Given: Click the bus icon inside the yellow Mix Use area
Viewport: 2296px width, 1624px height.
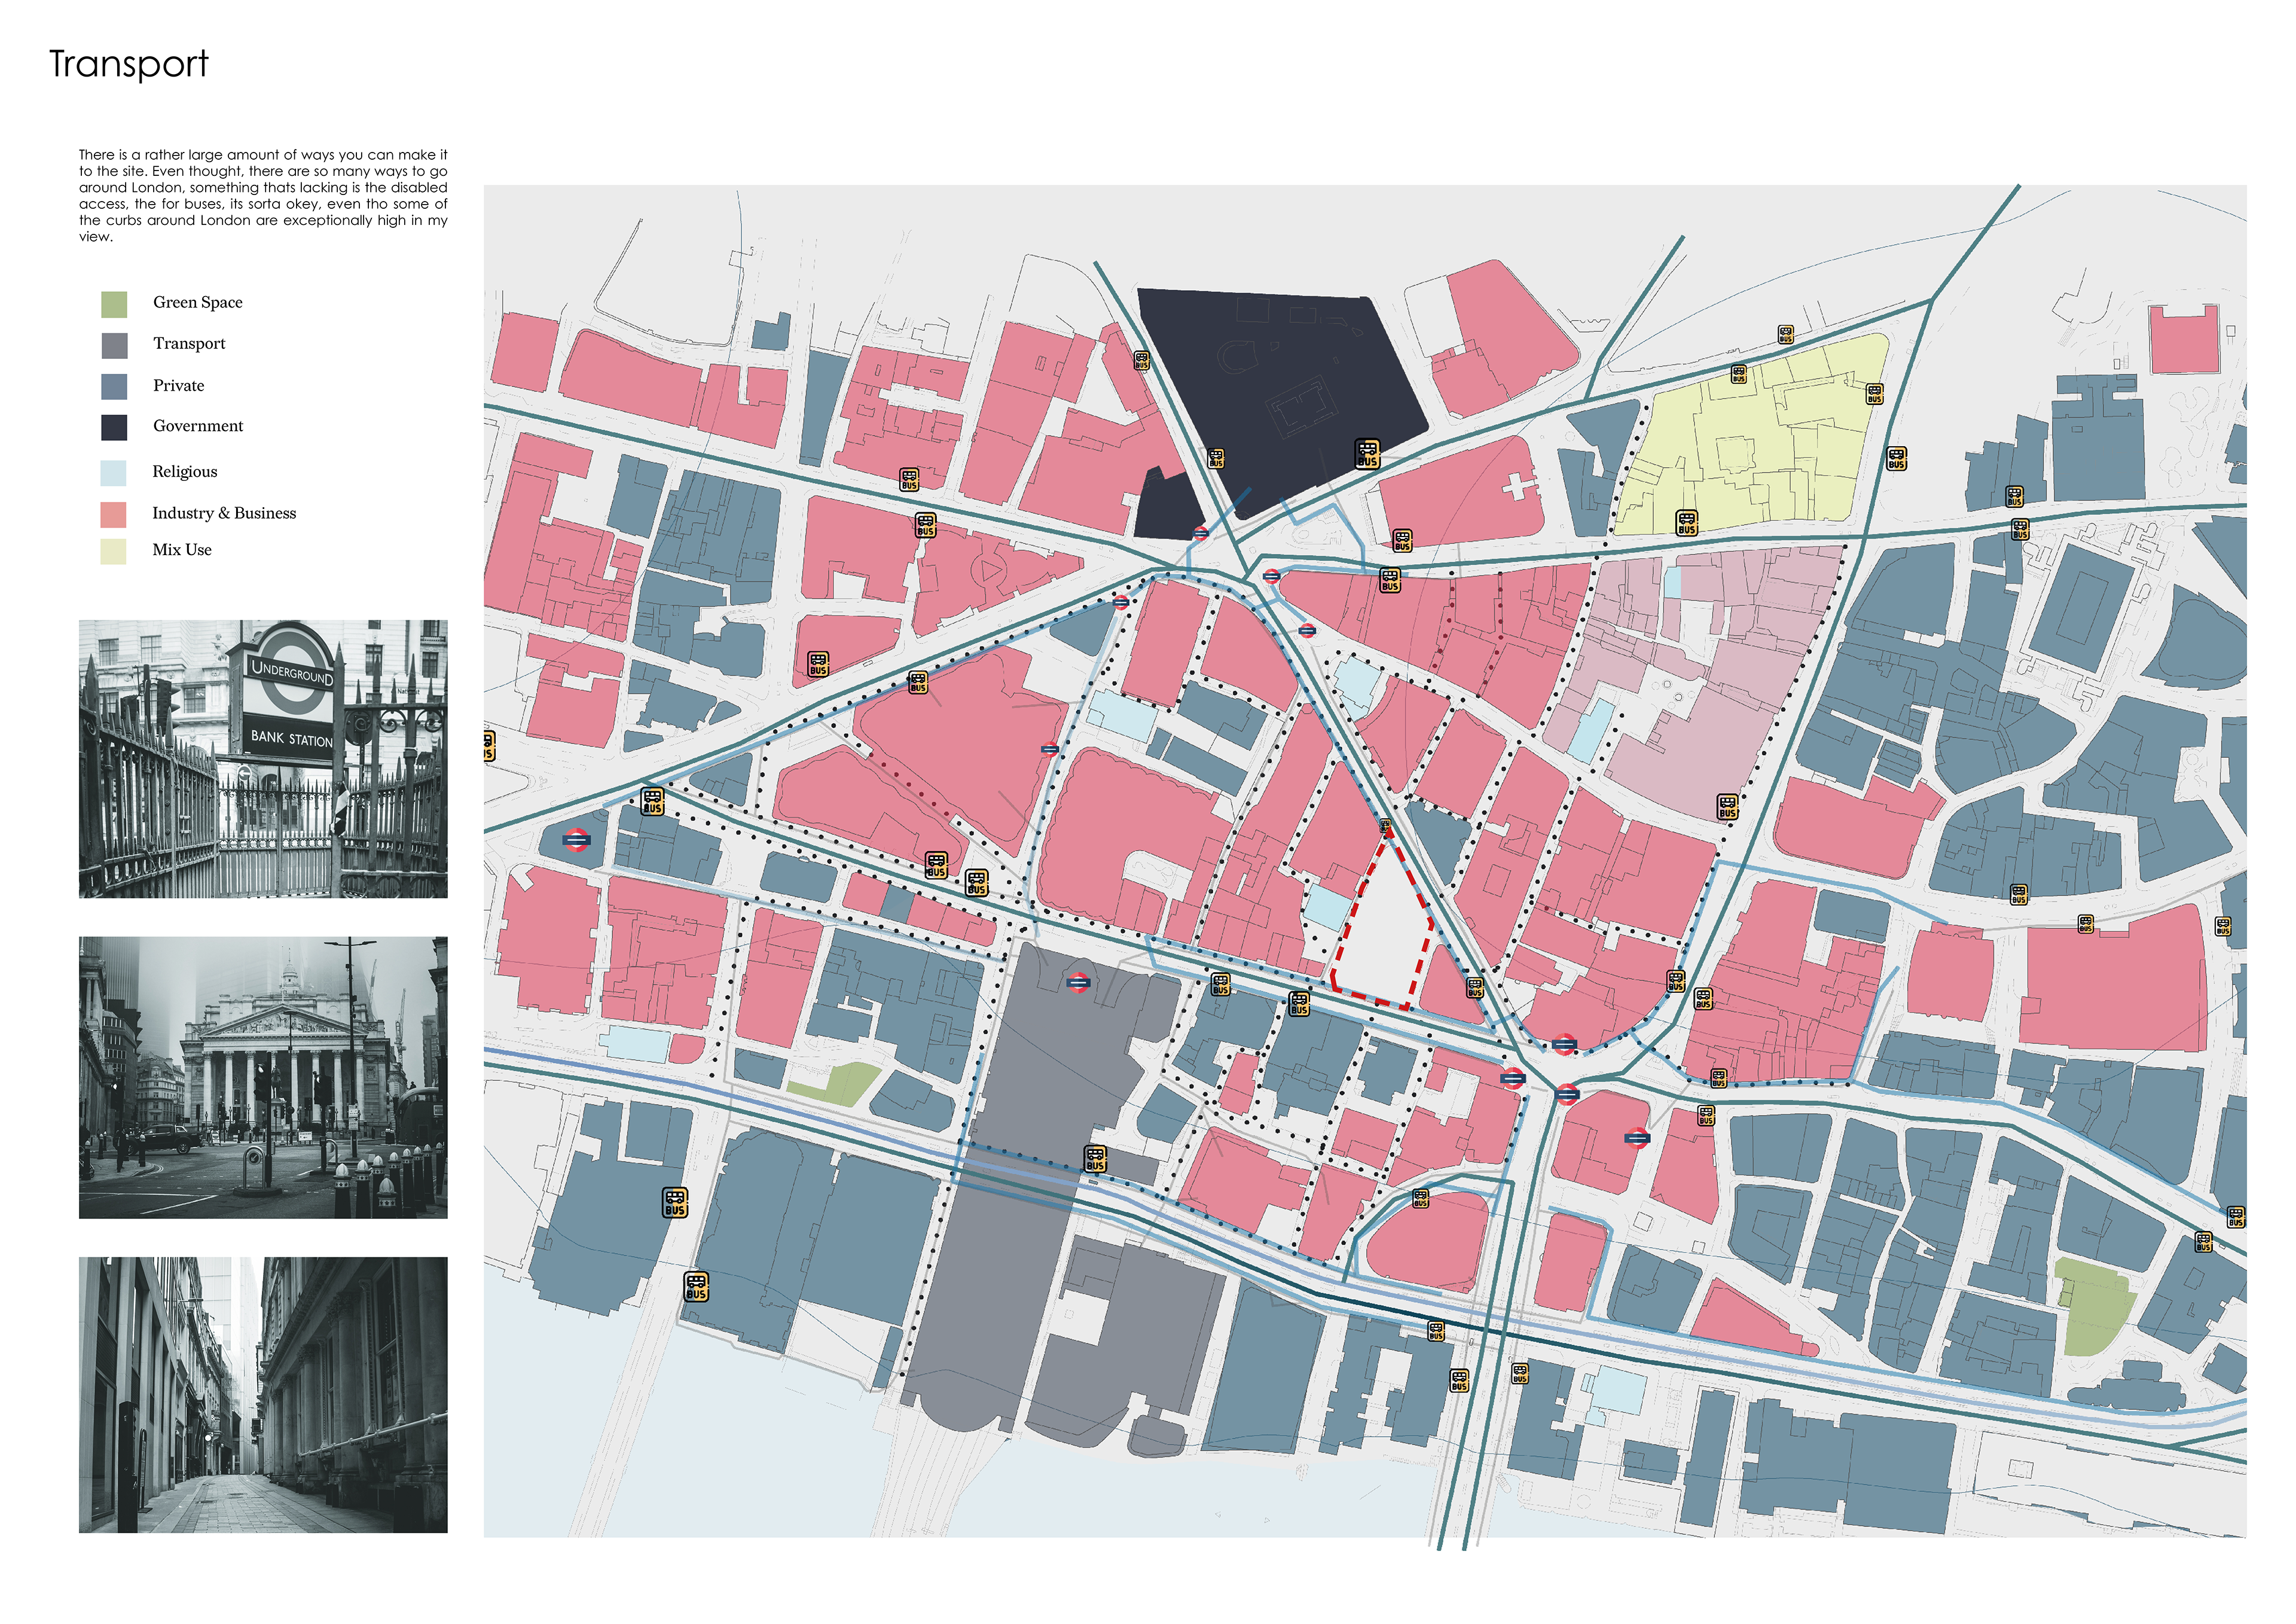Looking at the screenshot, I should click(1686, 522).
